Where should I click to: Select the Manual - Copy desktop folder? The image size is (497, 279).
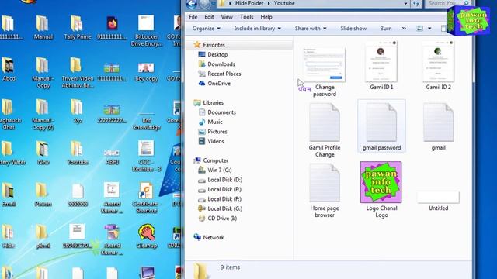tap(43, 73)
